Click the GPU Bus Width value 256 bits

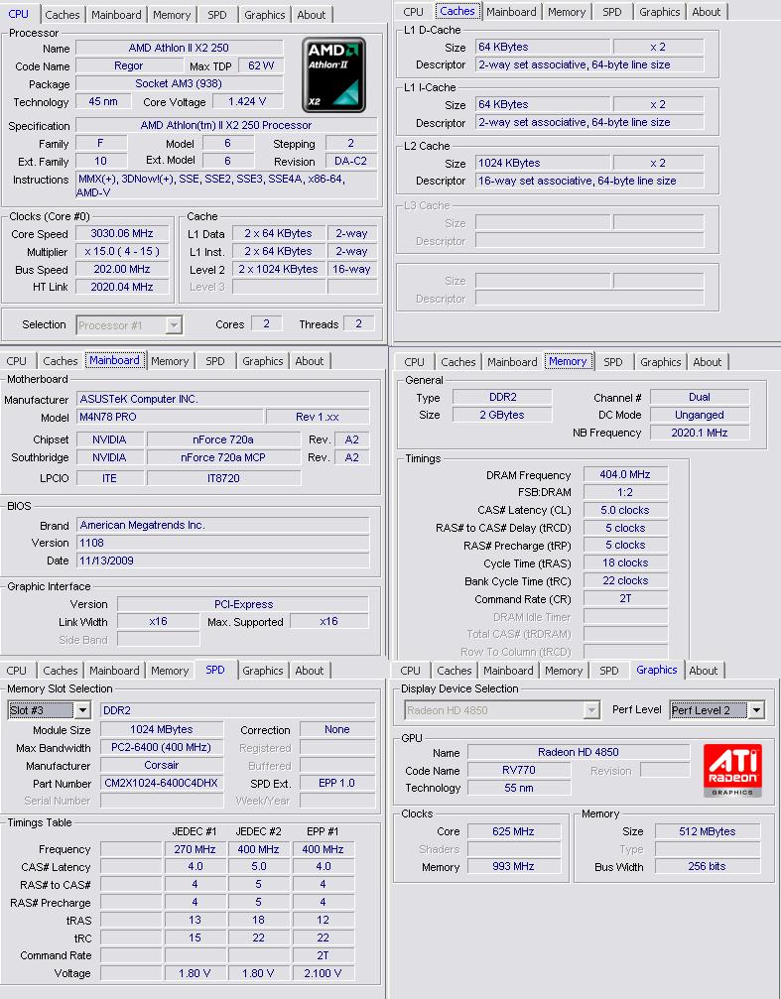point(707,866)
